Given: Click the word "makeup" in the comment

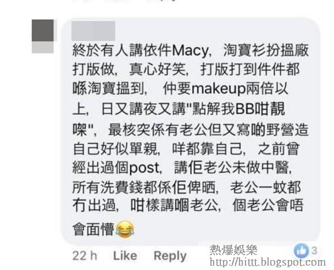Looking at the screenshot, I should tap(219, 90).
